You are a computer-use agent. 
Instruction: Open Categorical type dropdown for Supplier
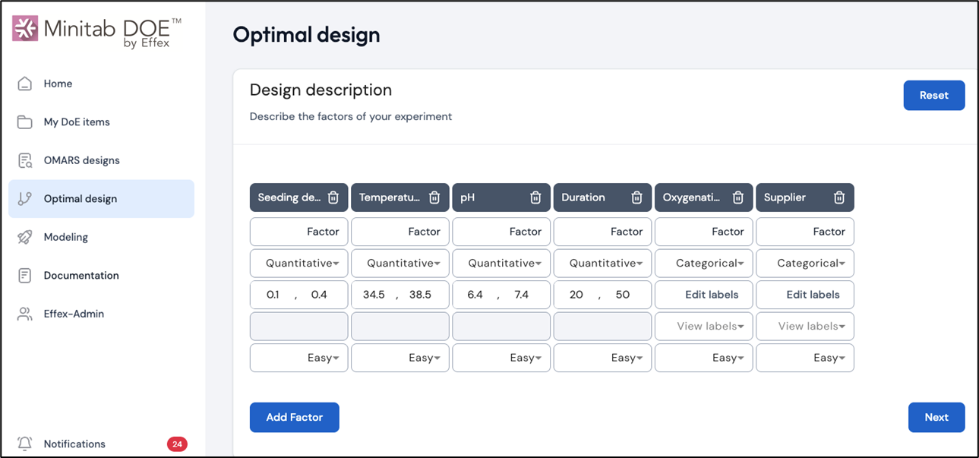point(805,264)
